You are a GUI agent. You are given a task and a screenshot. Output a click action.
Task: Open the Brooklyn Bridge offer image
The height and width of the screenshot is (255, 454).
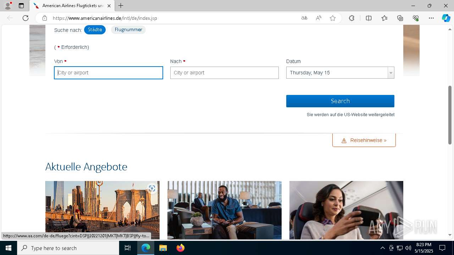coord(103,210)
